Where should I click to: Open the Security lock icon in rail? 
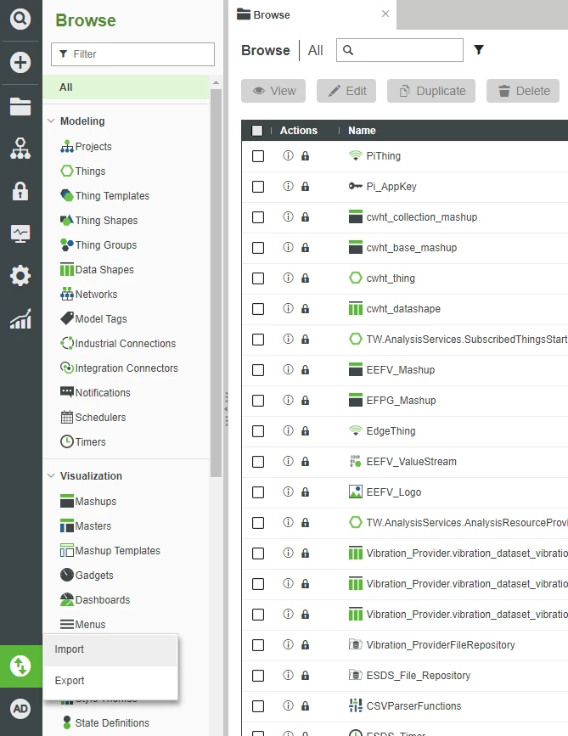20,191
